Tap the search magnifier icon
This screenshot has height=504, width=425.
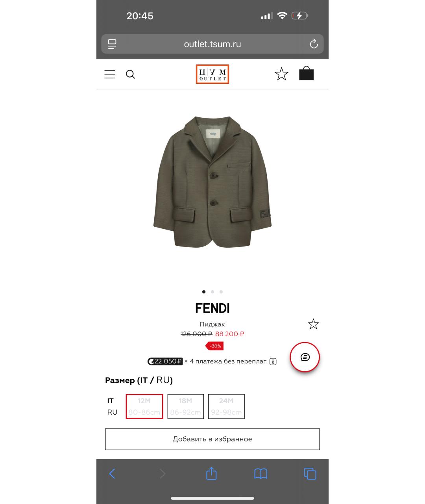pos(130,74)
